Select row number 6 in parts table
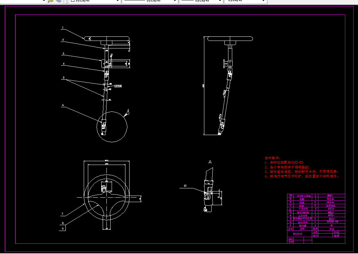The height and width of the screenshot is (254, 358). 290,209
